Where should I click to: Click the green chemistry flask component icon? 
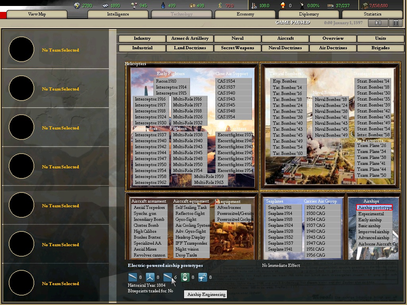[x=185, y=277]
